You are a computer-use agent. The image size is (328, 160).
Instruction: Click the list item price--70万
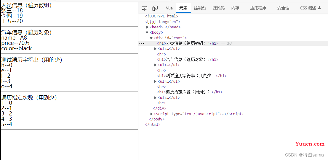click(16, 43)
